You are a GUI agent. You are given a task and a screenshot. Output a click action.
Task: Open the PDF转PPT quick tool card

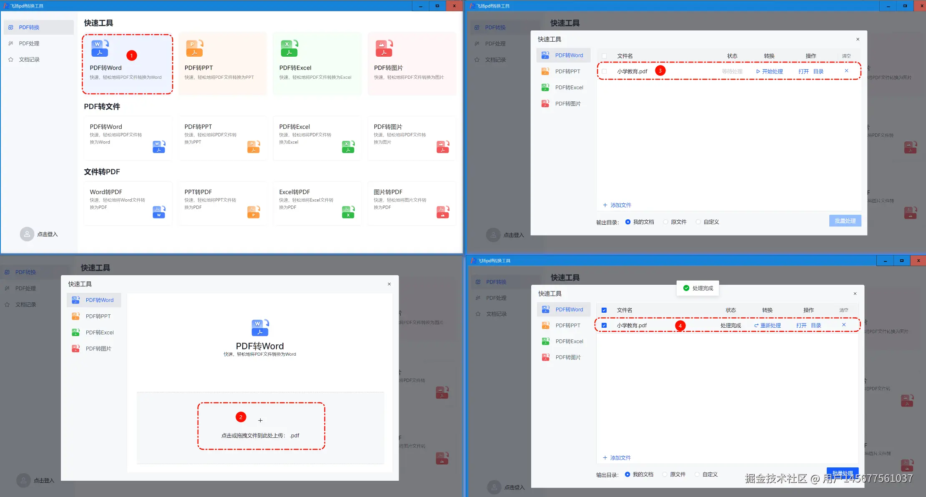pyautogui.click(x=222, y=64)
